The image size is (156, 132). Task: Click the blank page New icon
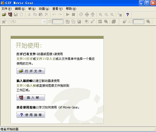(x=21, y=15)
